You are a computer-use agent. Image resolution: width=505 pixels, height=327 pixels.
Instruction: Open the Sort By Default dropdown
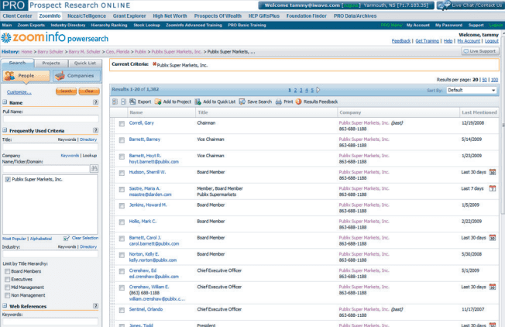coord(472,90)
